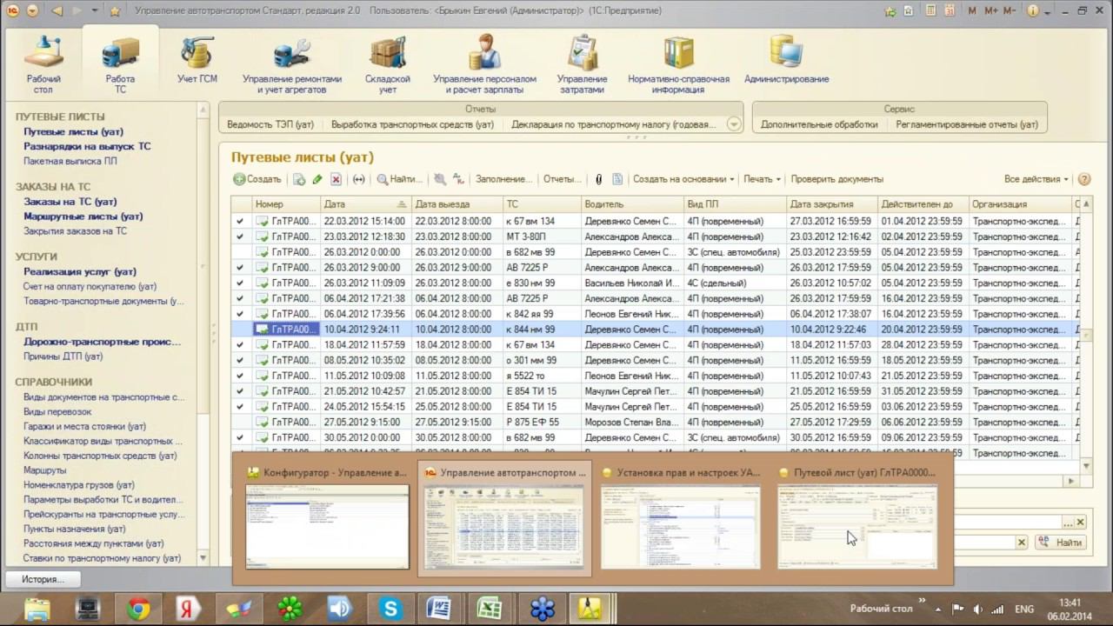Click the Skype icon in the taskbar
The height and width of the screenshot is (626, 1113).
pyautogui.click(x=390, y=609)
